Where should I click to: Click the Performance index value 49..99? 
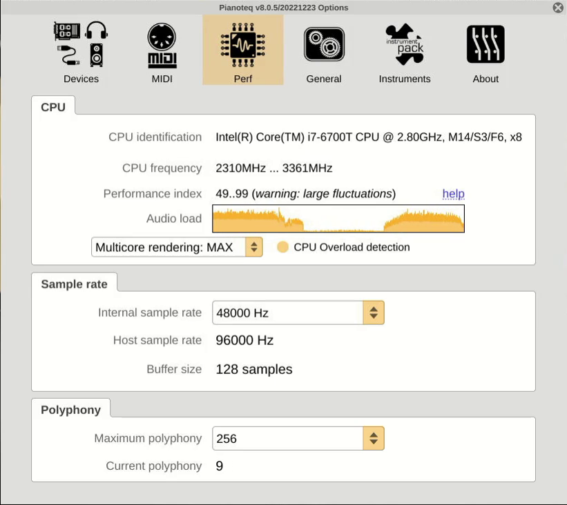click(x=232, y=194)
